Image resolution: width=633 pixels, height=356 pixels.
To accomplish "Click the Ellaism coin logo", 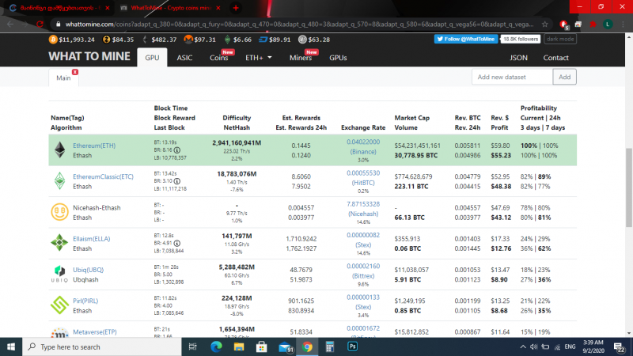I will (59, 242).
